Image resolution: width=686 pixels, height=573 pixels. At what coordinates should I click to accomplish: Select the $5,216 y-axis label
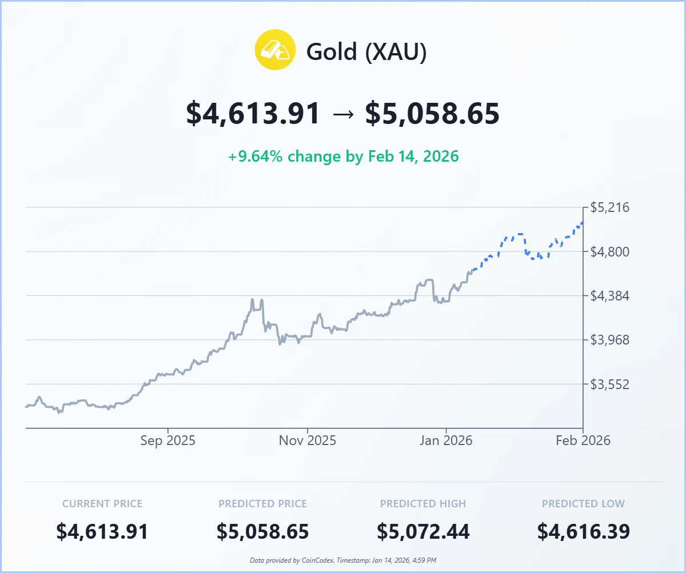(x=609, y=207)
